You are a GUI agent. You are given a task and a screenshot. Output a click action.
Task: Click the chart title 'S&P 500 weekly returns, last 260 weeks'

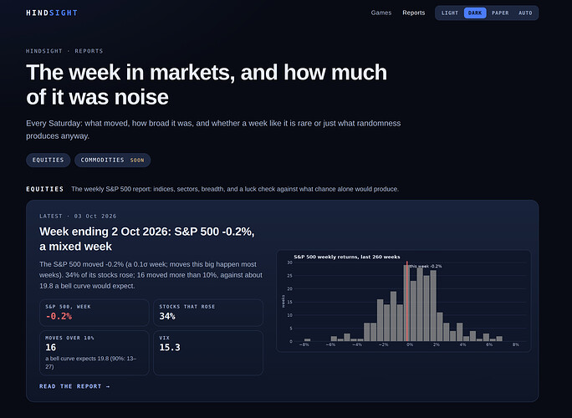[x=346, y=257]
